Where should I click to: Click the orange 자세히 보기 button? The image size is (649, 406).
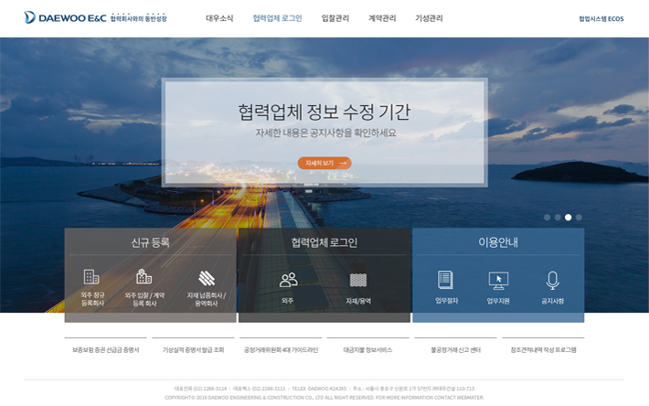[324, 163]
